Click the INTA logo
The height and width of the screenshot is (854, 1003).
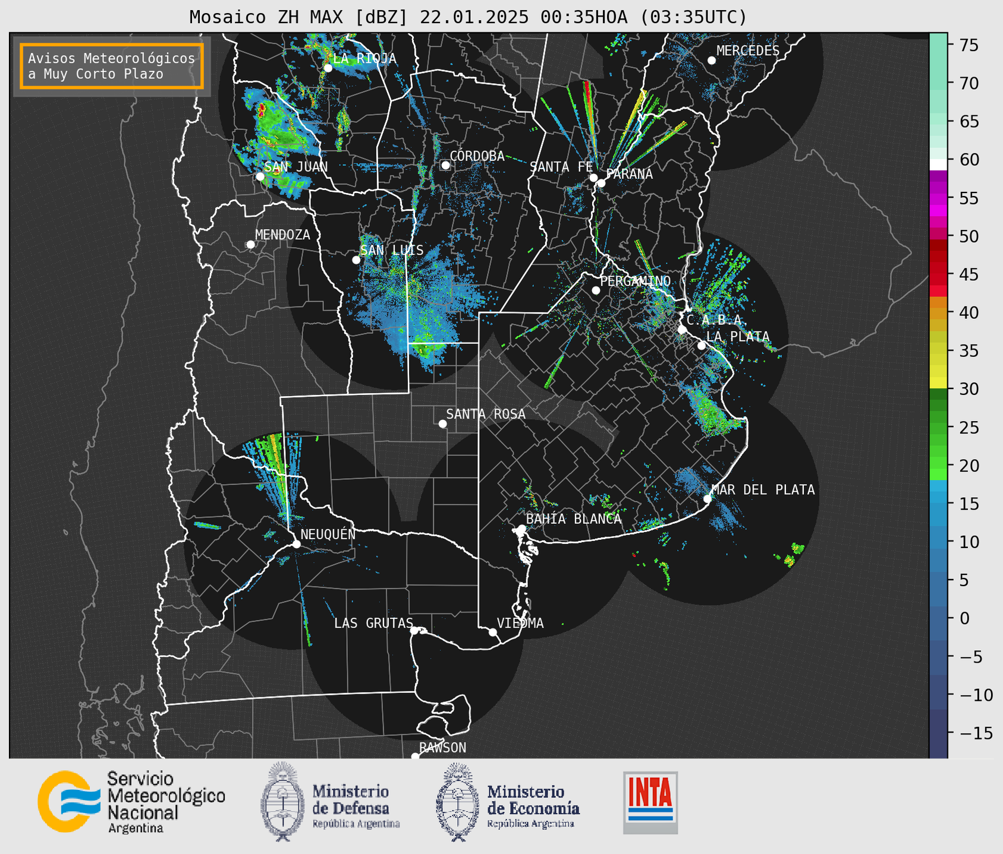[x=650, y=802]
